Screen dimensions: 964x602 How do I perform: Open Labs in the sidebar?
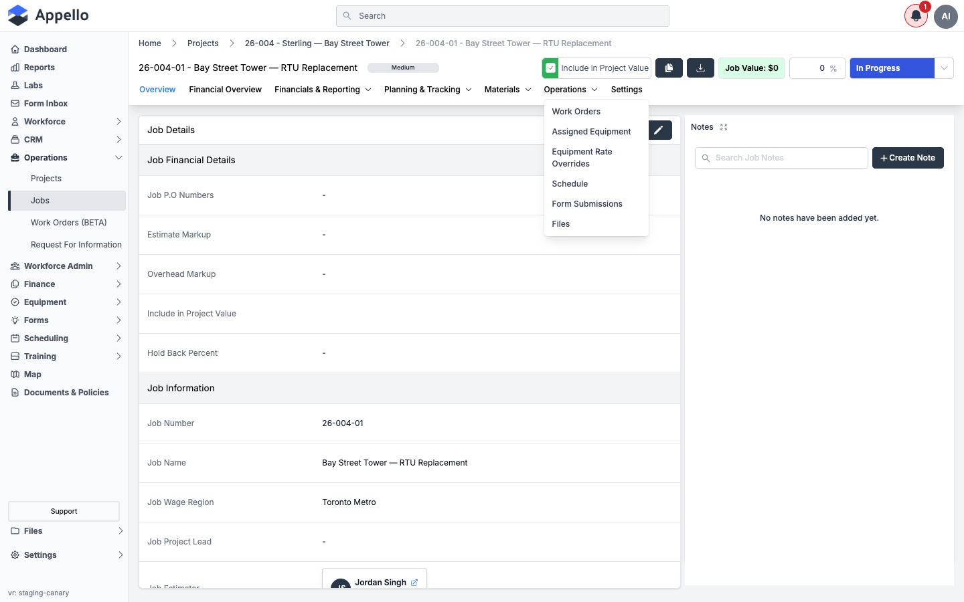[x=33, y=86]
